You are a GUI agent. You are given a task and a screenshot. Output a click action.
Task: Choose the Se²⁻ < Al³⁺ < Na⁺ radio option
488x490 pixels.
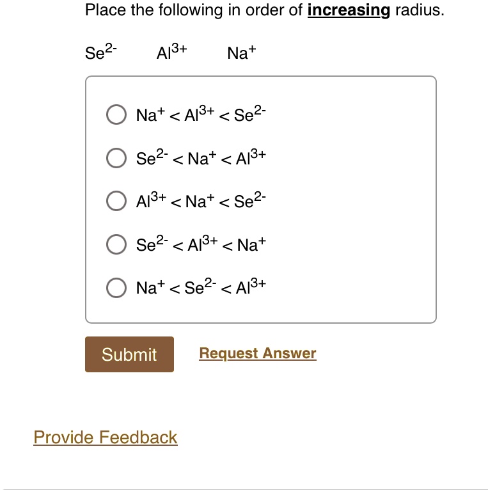[116, 244]
